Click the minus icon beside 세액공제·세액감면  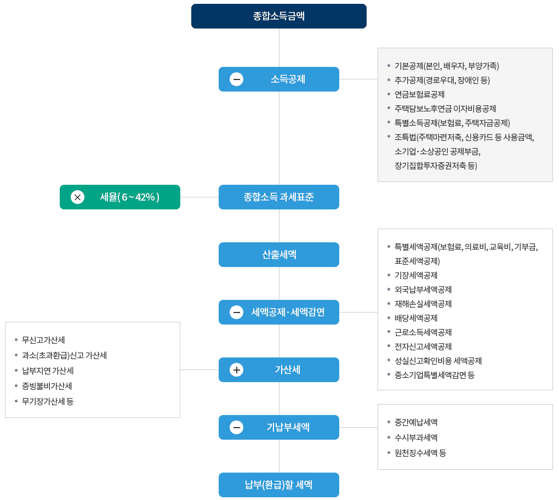[x=236, y=312]
